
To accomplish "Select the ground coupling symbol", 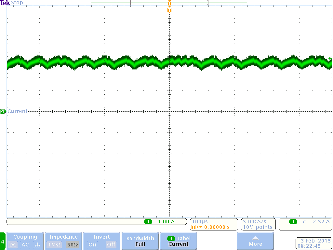I will 37,244.
